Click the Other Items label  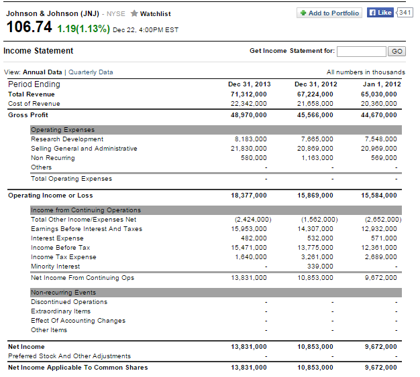(49, 330)
